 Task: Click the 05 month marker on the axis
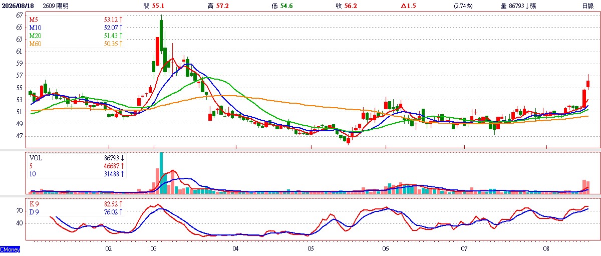pyautogui.click(x=311, y=248)
